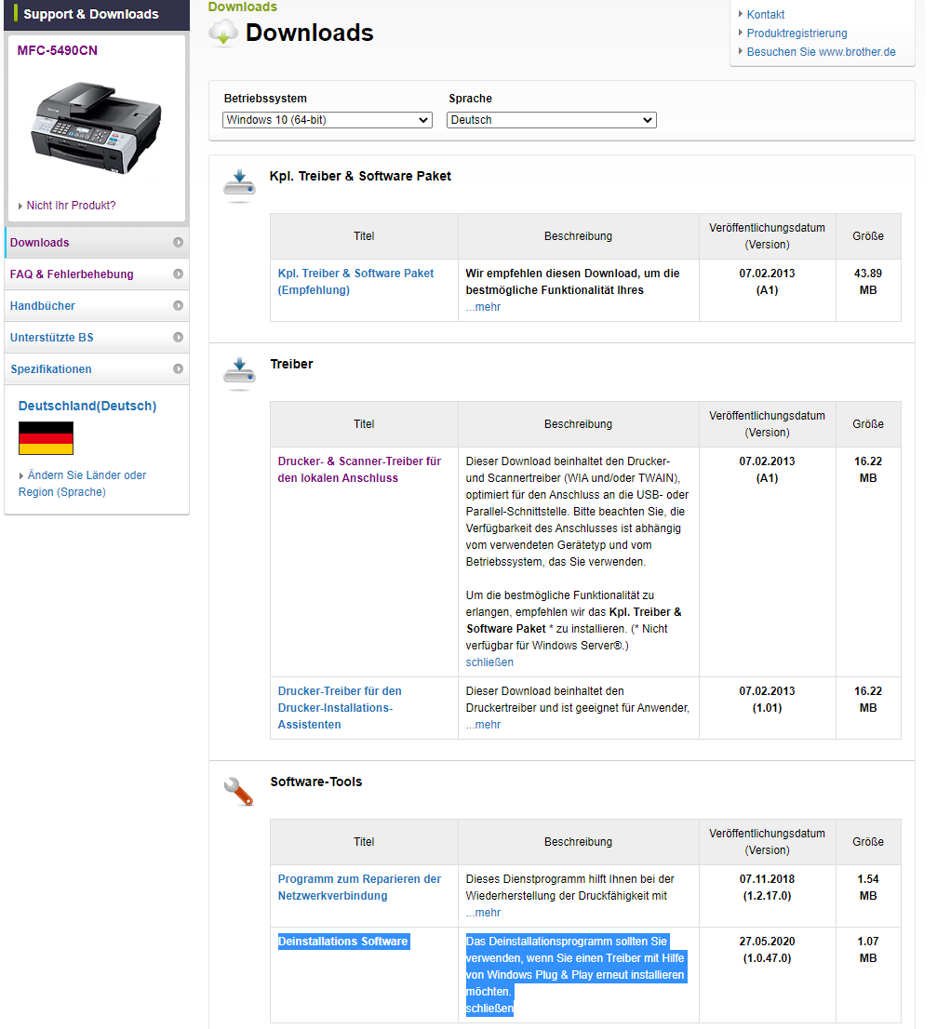This screenshot has height=1029, width=937.
Task: Open the Kontakt link
Action: pyautogui.click(x=765, y=15)
